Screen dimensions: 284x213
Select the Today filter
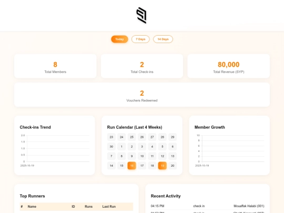click(x=119, y=39)
